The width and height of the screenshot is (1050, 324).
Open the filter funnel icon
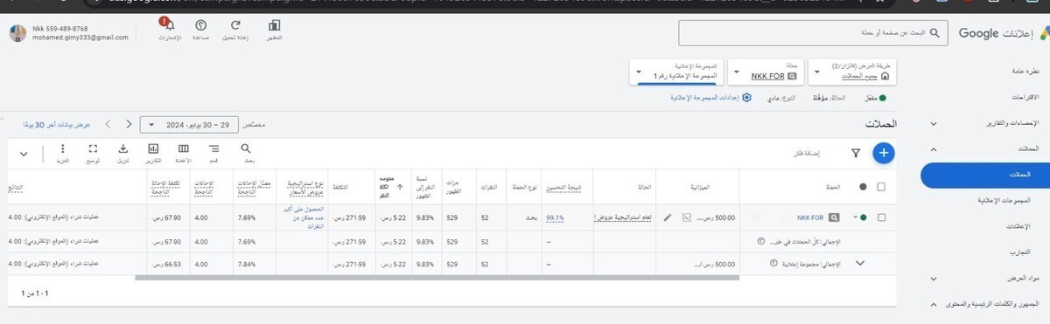pyautogui.click(x=856, y=154)
